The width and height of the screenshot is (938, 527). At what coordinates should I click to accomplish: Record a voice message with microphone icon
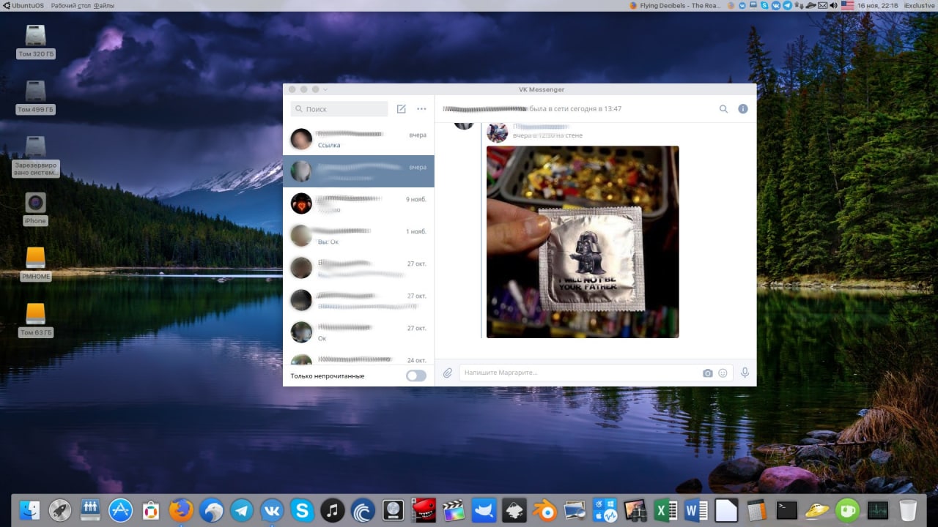[x=745, y=373]
